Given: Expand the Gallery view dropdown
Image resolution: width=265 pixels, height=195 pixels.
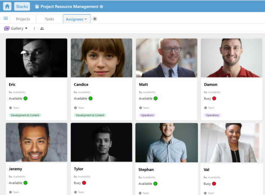Looking at the screenshot, I should [26, 29].
